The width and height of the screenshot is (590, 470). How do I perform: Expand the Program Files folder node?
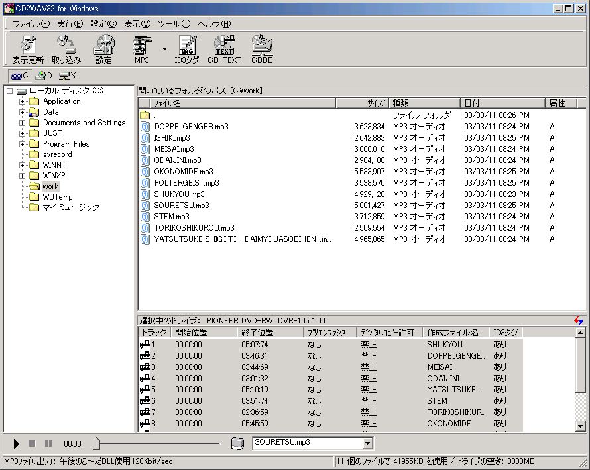22,144
